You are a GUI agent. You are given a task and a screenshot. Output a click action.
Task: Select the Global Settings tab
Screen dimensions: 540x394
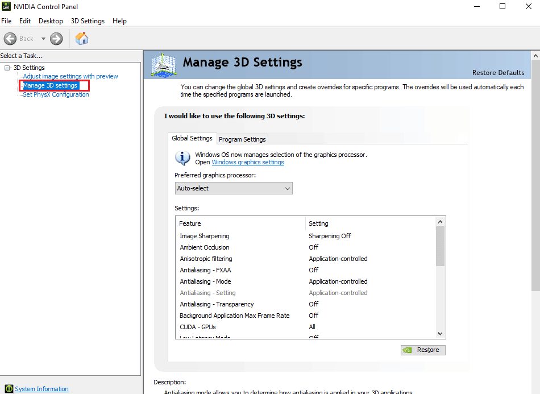pos(192,138)
